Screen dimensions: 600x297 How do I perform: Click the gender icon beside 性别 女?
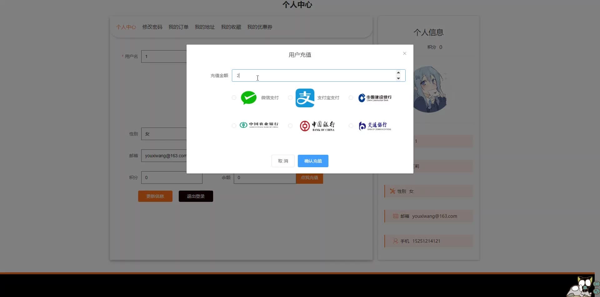[392, 191]
